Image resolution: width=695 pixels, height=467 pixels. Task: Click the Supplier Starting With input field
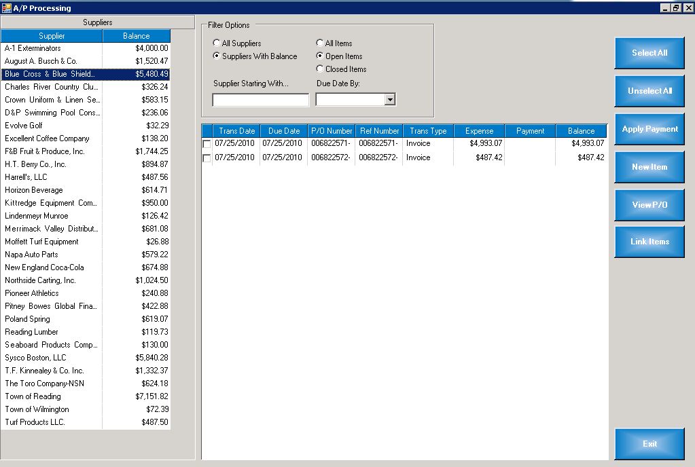click(261, 100)
